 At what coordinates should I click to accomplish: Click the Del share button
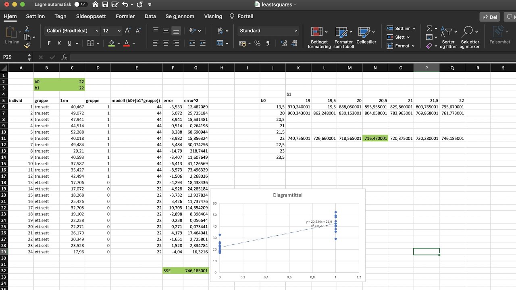click(490, 17)
